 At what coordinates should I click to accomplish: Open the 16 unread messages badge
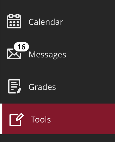click(x=21, y=47)
